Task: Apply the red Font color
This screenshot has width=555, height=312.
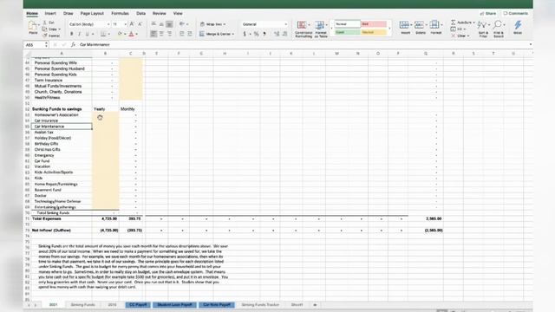Action: click(x=131, y=34)
